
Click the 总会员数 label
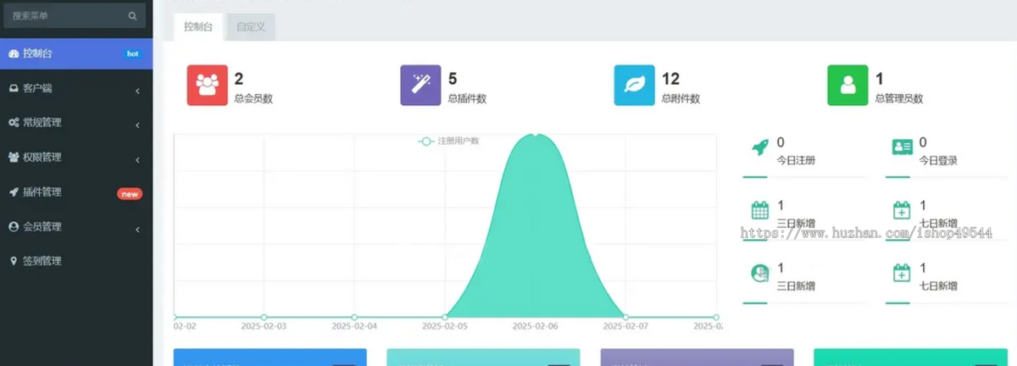[x=253, y=98]
